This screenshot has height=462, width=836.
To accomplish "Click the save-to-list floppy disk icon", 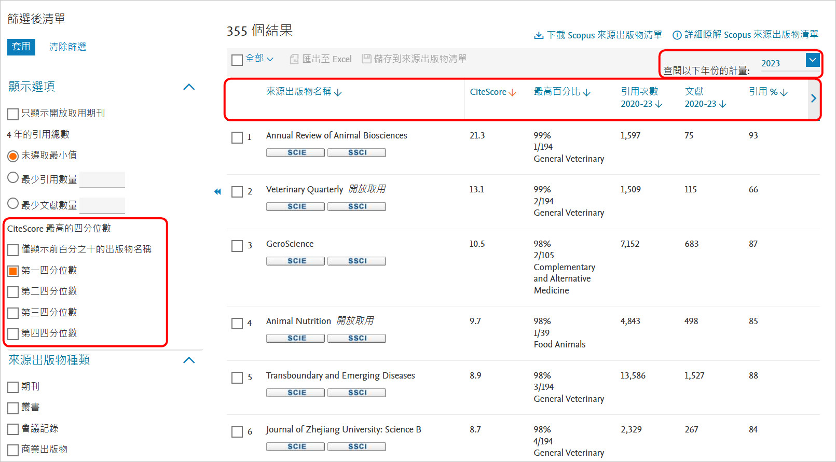I will pyautogui.click(x=366, y=59).
